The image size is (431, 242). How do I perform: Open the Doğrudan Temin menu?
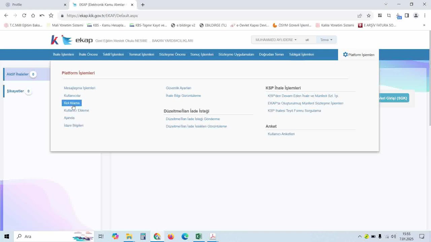pos(271,54)
